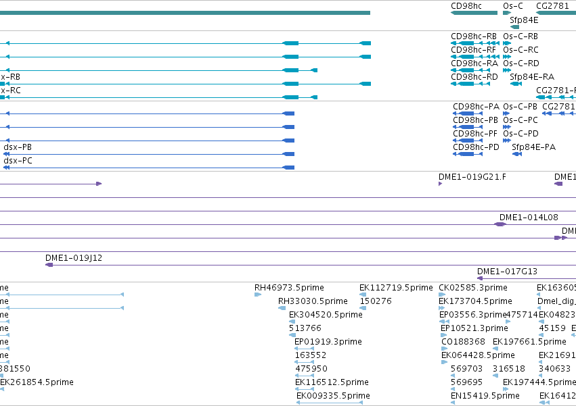The height and width of the screenshot is (406, 576).
Task: Select the 569703 feature
Action: [453, 376]
